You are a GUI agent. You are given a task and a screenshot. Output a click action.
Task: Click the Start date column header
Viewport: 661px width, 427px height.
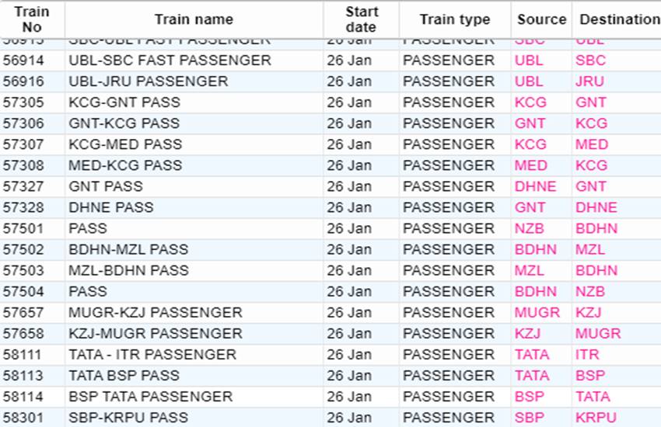pos(361,19)
